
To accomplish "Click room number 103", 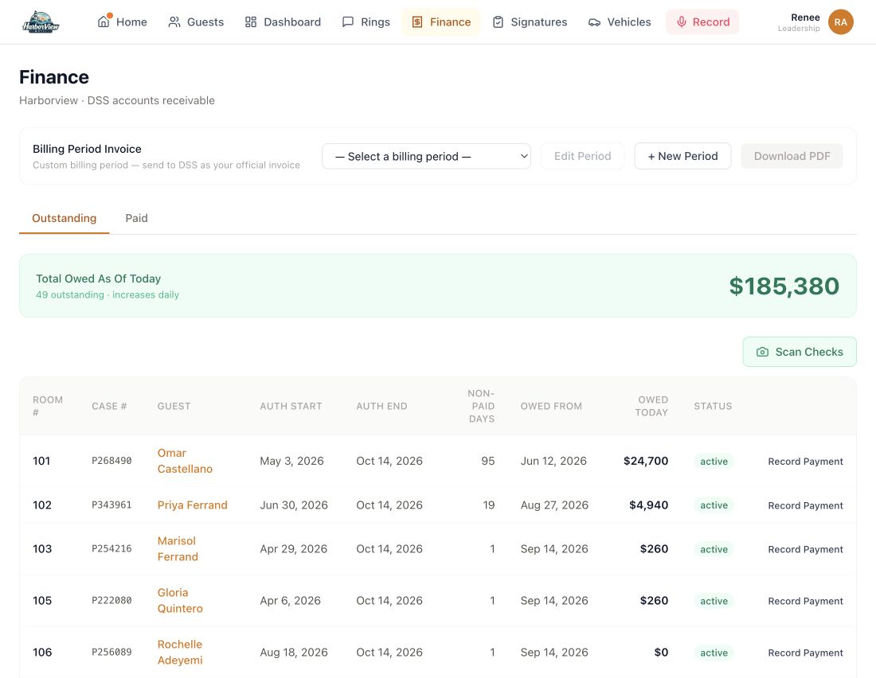I will tap(42, 549).
